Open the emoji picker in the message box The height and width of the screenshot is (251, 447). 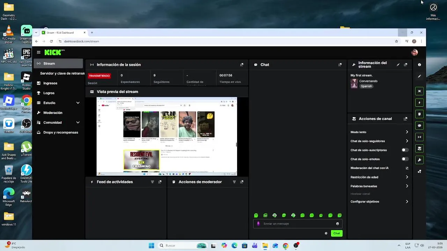[x=337, y=223]
